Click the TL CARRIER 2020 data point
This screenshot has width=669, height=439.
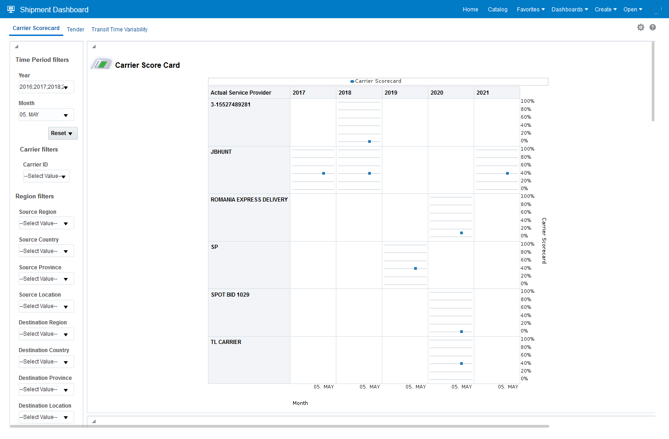tap(461, 363)
